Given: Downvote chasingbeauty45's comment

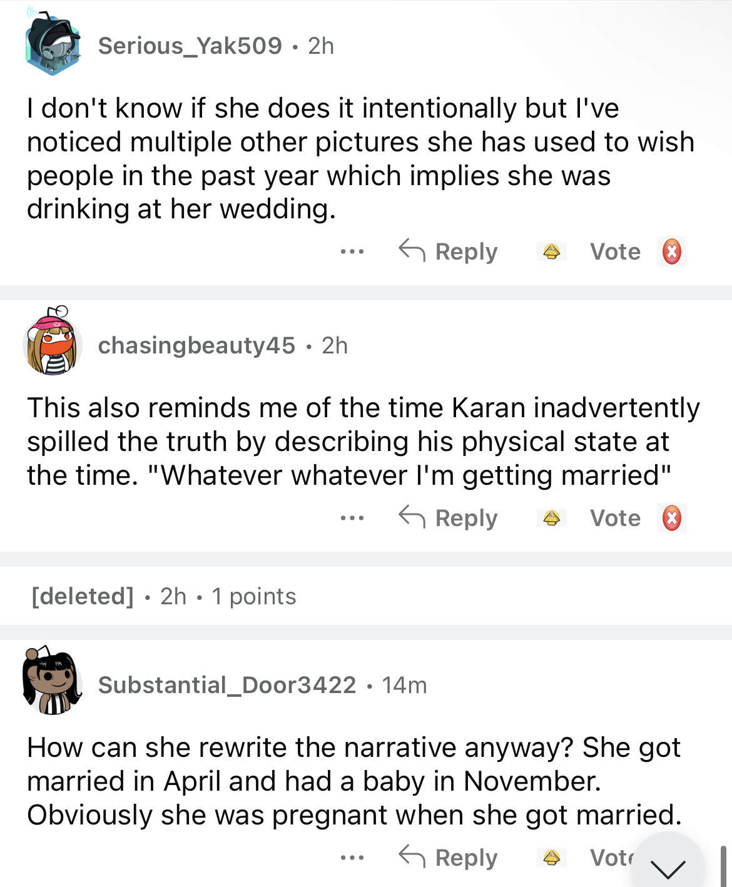Looking at the screenshot, I should pyautogui.click(x=671, y=519).
